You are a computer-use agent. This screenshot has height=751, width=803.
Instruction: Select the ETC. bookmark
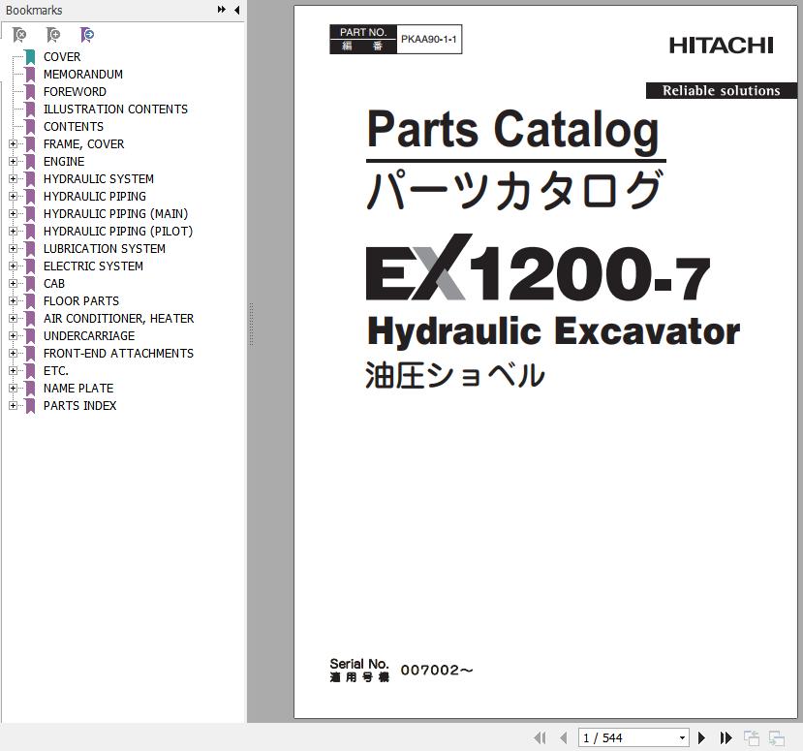pyautogui.click(x=56, y=370)
